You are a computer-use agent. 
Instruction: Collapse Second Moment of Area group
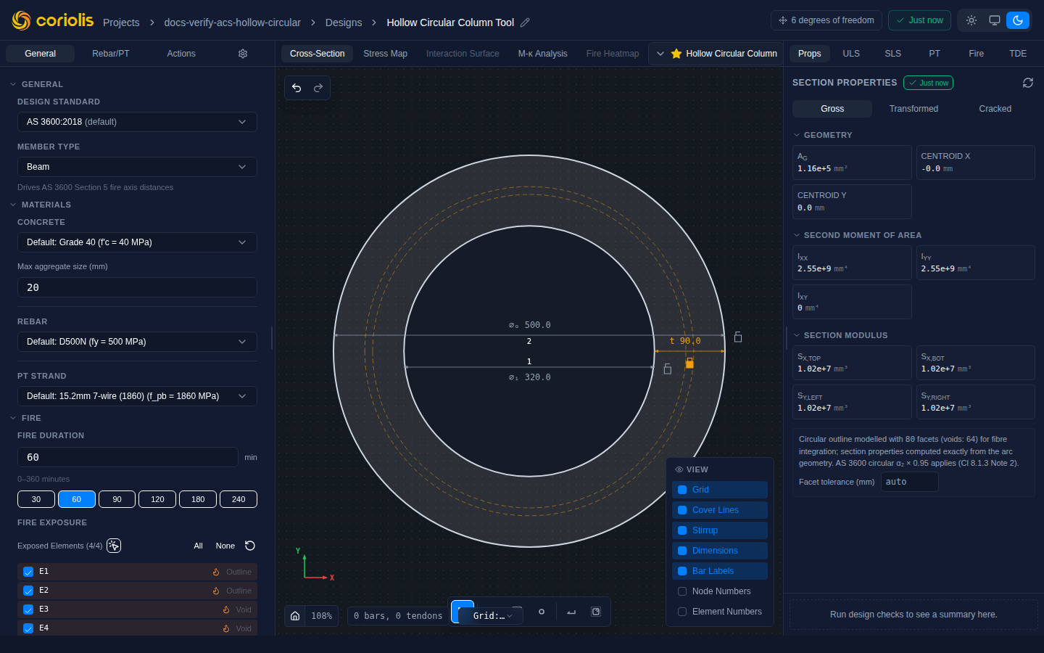click(x=857, y=235)
